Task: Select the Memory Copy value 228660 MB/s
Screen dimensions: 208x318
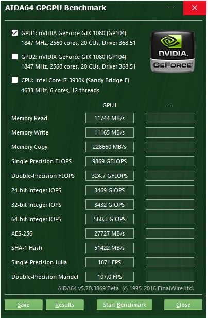Action: 110,147
